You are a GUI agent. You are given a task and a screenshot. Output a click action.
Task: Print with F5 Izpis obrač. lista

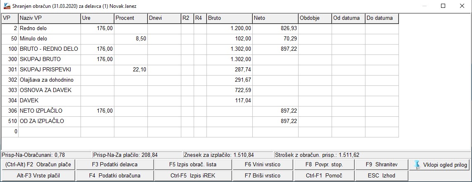[193, 165]
